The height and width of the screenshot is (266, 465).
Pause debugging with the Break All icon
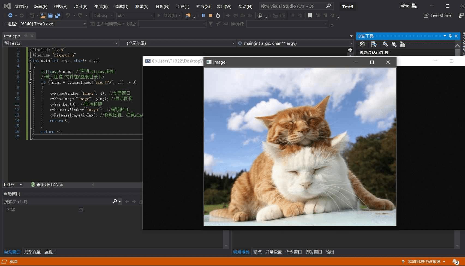[x=203, y=16]
